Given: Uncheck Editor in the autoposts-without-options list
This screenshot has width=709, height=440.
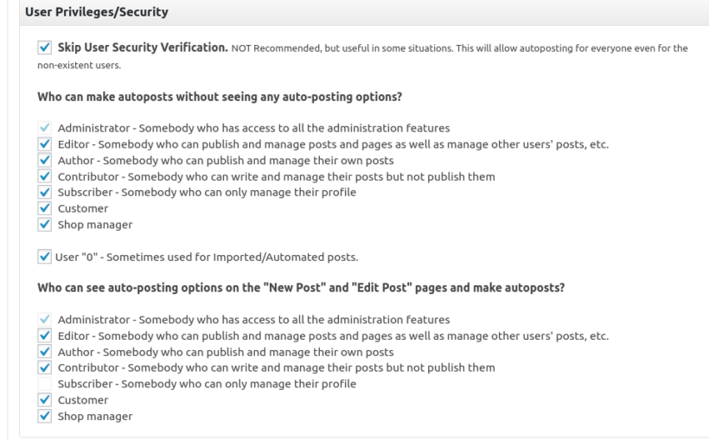Looking at the screenshot, I should 47,144.
